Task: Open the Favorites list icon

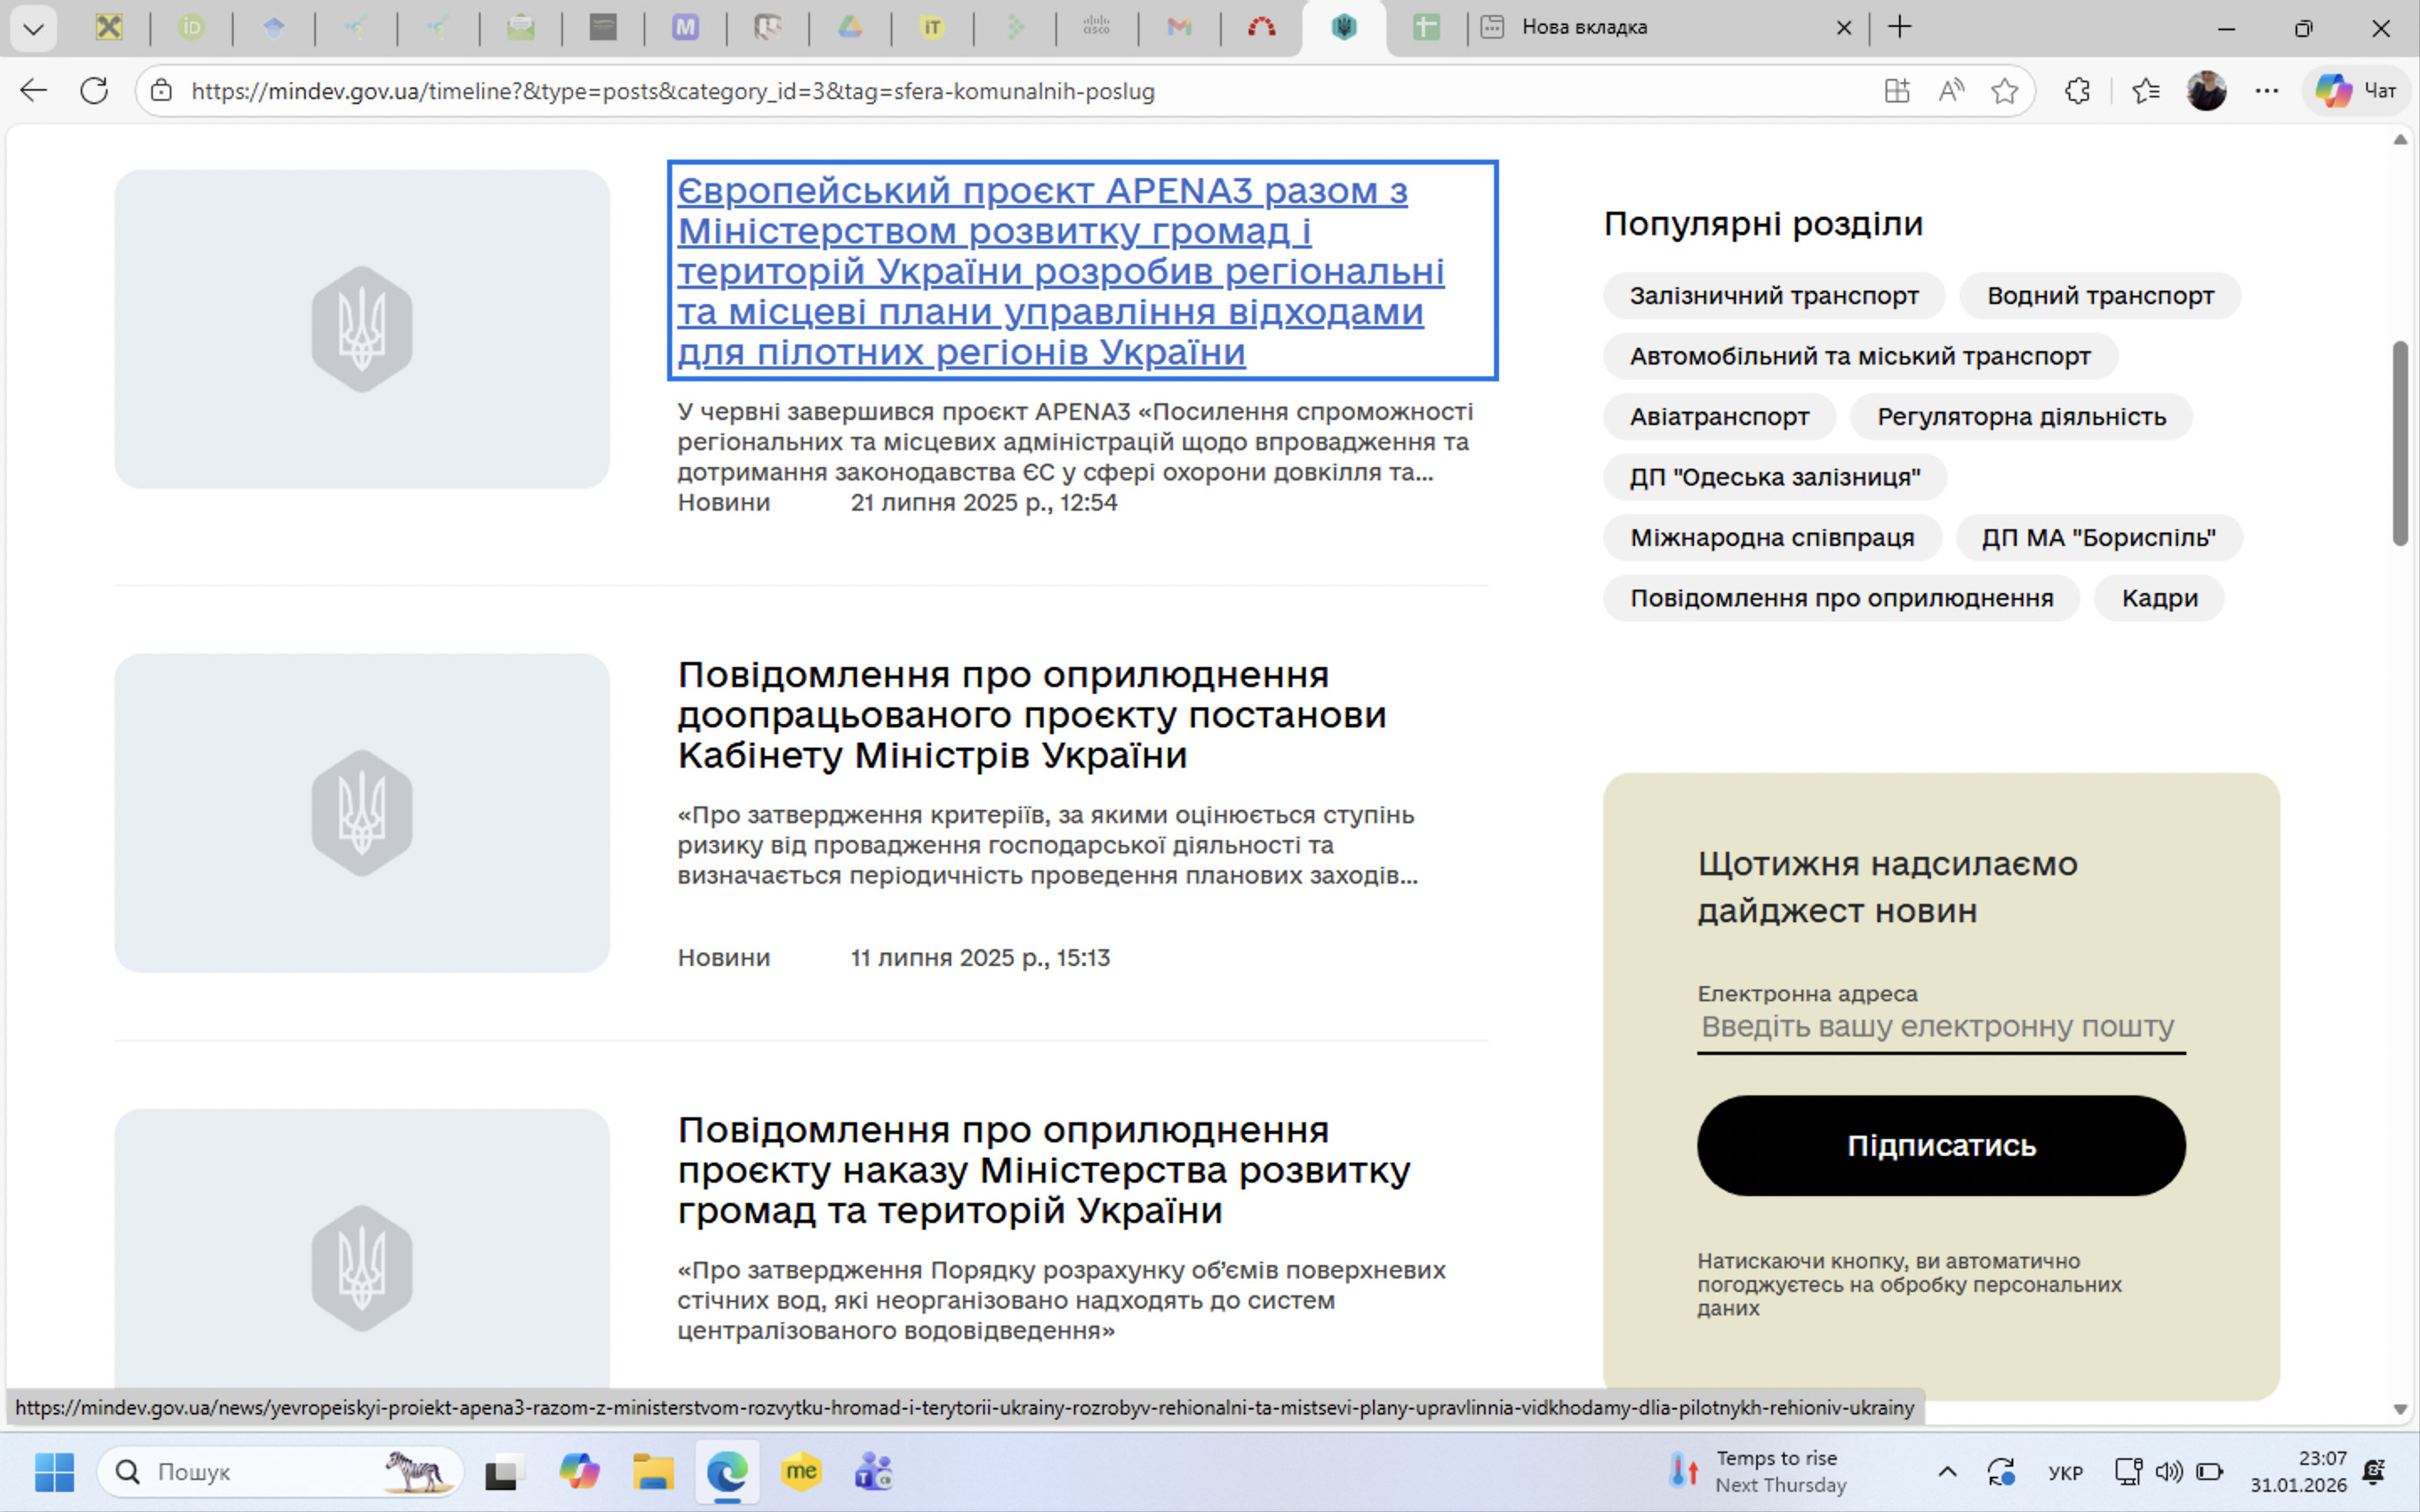Action: pos(2145,91)
